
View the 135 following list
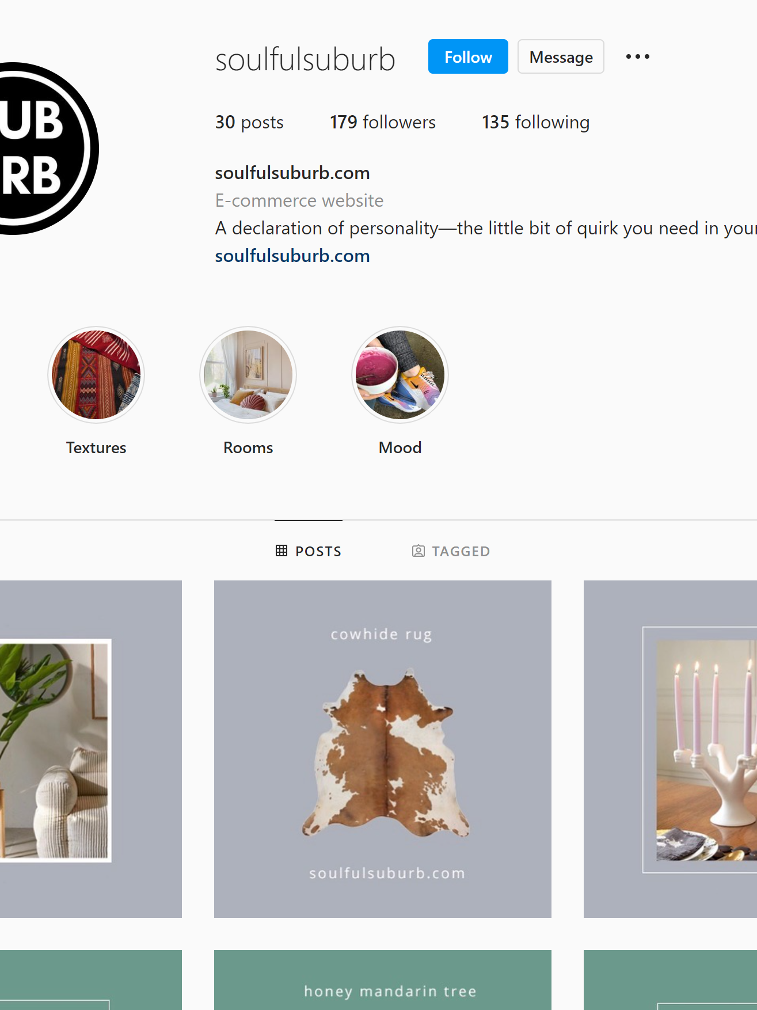tap(536, 122)
